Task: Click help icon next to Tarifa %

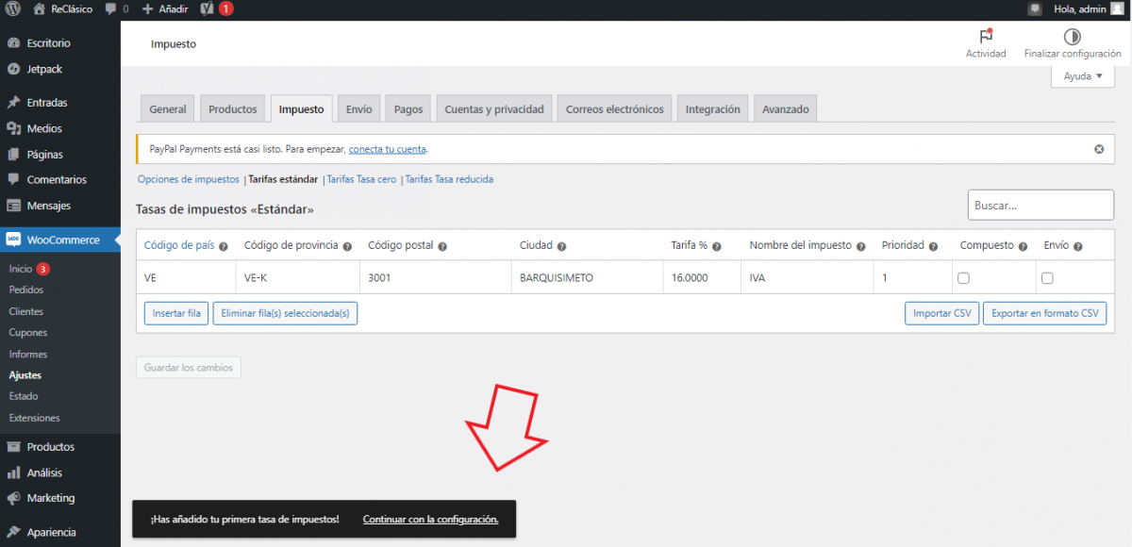Action: coord(716,246)
